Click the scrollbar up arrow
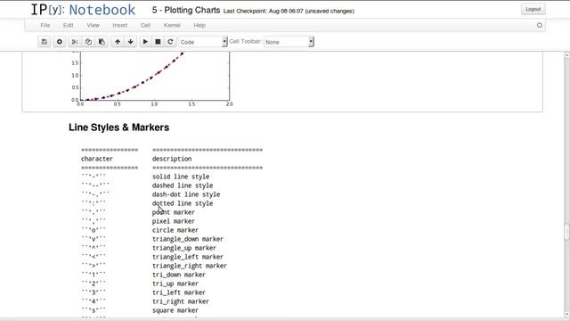This screenshot has width=570, height=321. [566, 55]
